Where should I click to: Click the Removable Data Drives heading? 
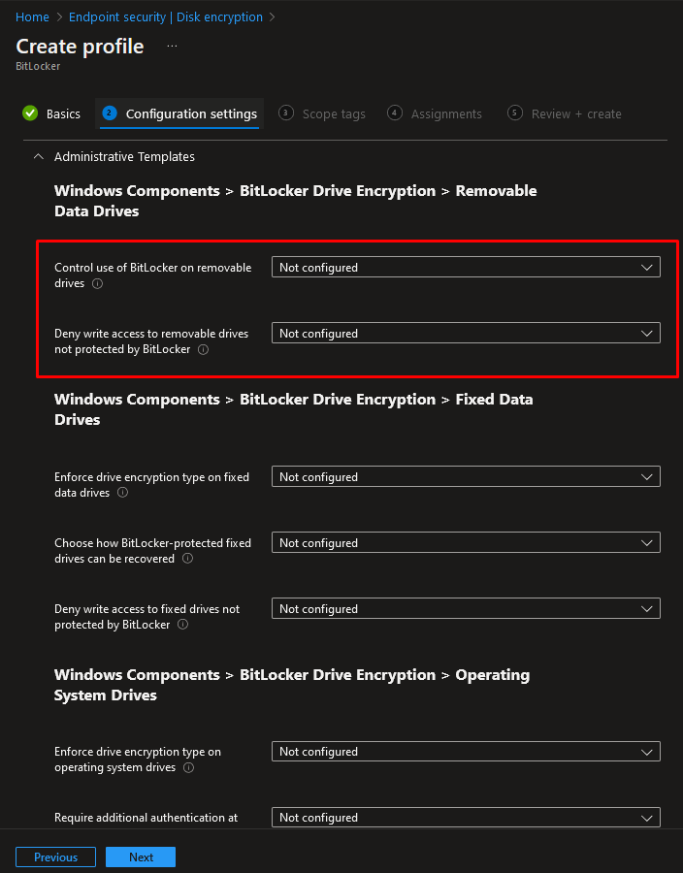coord(296,201)
